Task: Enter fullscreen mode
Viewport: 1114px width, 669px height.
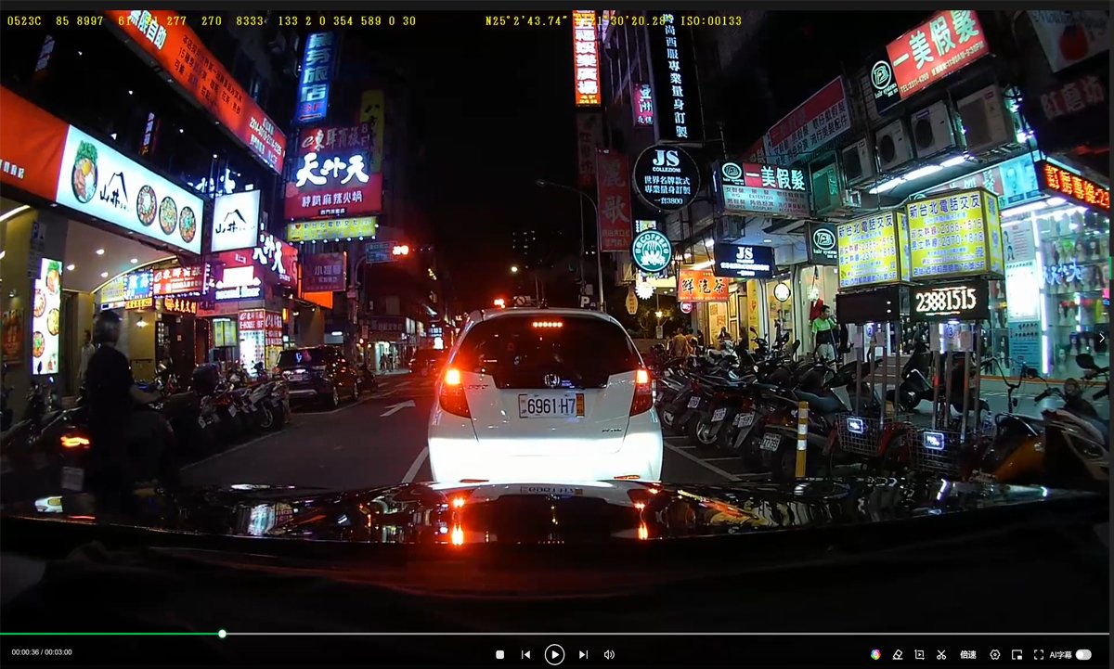Action: (x=1039, y=654)
